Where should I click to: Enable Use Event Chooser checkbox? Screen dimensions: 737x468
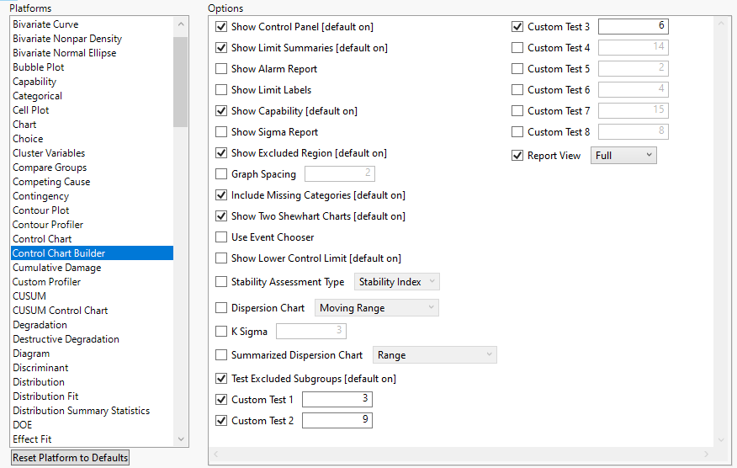pyautogui.click(x=221, y=237)
